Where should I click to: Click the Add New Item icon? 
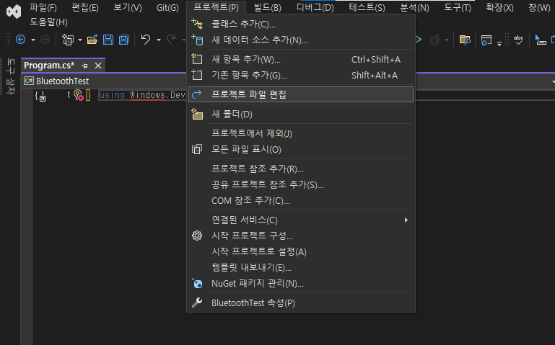(x=197, y=59)
